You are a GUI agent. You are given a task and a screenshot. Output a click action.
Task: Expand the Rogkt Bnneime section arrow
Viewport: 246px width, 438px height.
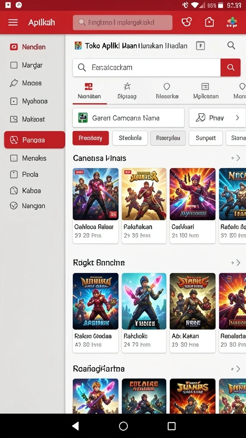[x=236, y=263]
